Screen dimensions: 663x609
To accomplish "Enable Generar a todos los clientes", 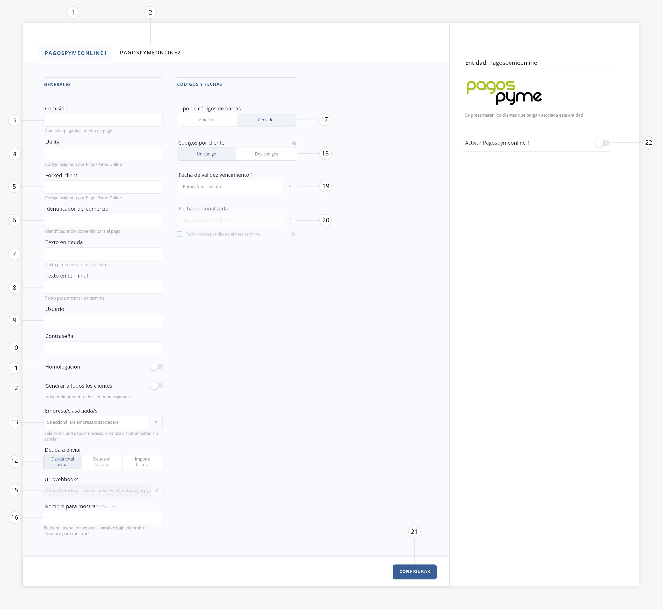I will click(157, 386).
